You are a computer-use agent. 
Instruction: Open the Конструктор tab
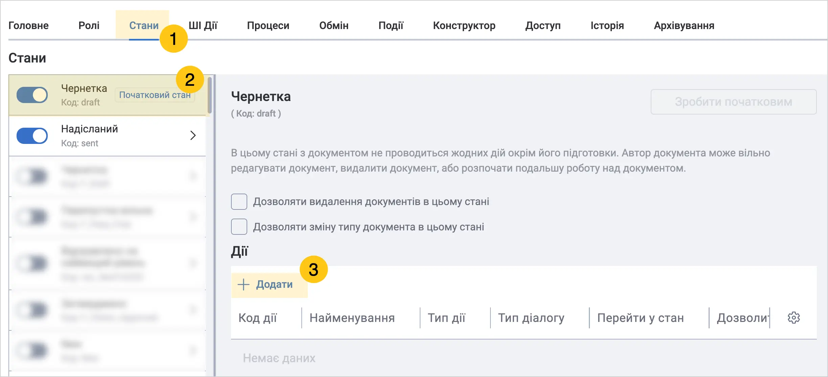(464, 25)
